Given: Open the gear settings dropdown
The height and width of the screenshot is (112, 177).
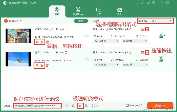Looking at the screenshot, I should (x=95, y=106).
